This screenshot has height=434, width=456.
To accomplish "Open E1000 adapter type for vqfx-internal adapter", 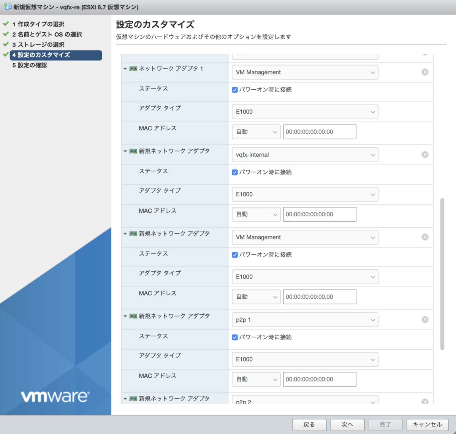I will [x=305, y=194].
